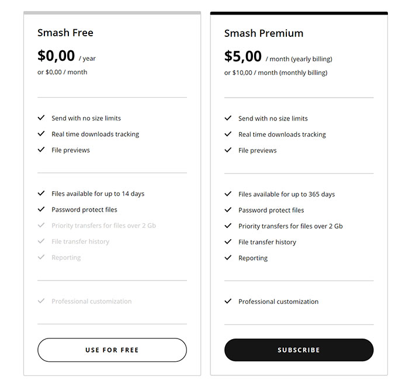Click checkmark beside Free 'Send with no size limits'

pyautogui.click(x=41, y=118)
